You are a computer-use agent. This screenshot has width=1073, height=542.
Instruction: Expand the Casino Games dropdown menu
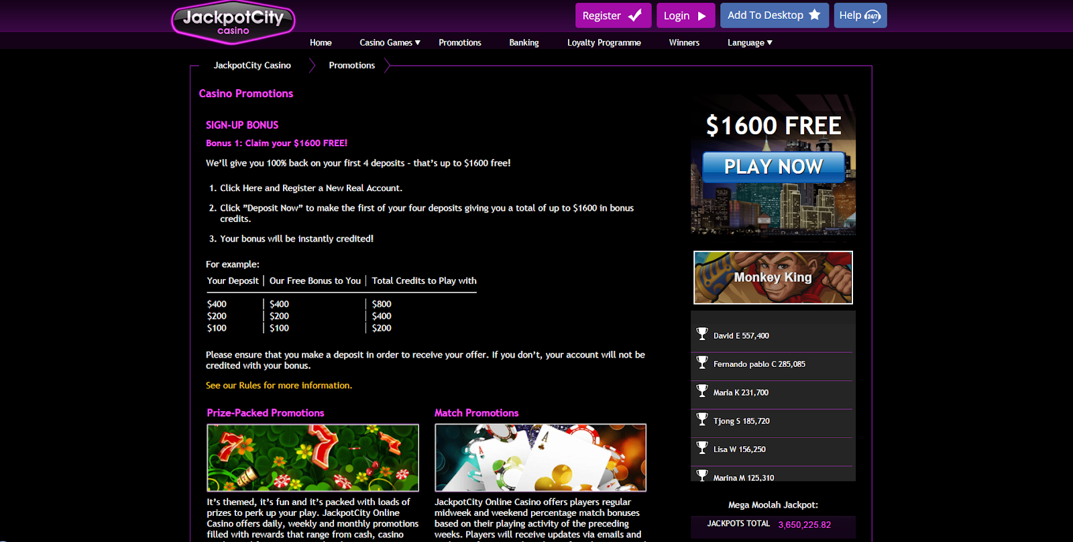coord(390,42)
